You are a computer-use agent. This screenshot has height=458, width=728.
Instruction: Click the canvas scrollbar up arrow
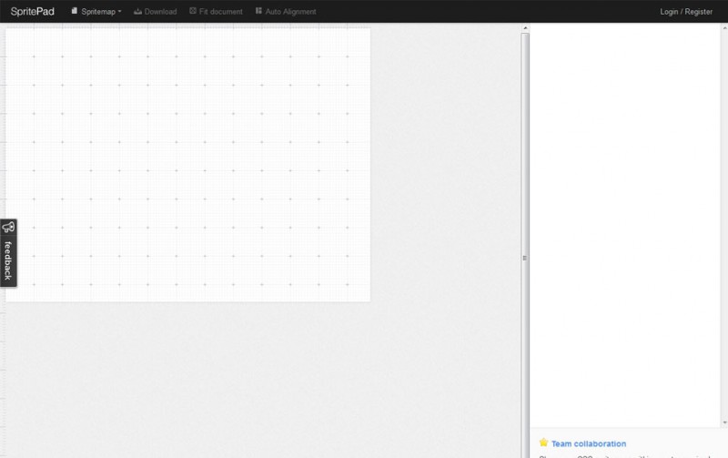[525, 29]
